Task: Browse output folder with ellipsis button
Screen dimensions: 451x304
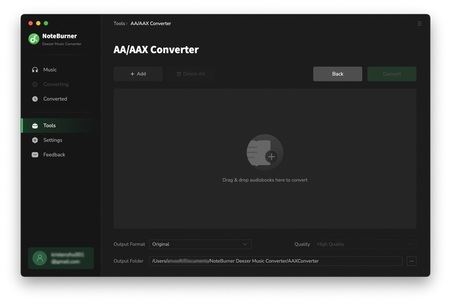Action: click(x=412, y=261)
